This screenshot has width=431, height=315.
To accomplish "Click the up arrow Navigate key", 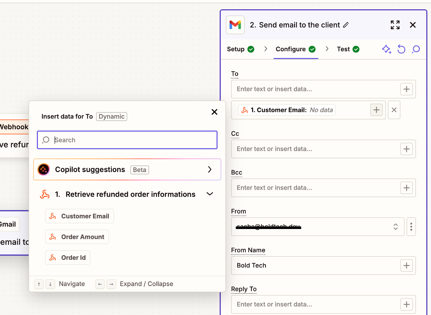I will [x=39, y=284].
